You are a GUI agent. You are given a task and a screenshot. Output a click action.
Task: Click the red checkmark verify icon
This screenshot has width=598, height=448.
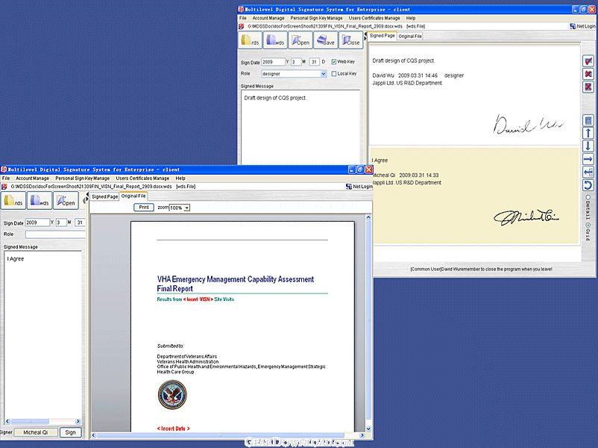pyautogui.click(x=588, y=61)
